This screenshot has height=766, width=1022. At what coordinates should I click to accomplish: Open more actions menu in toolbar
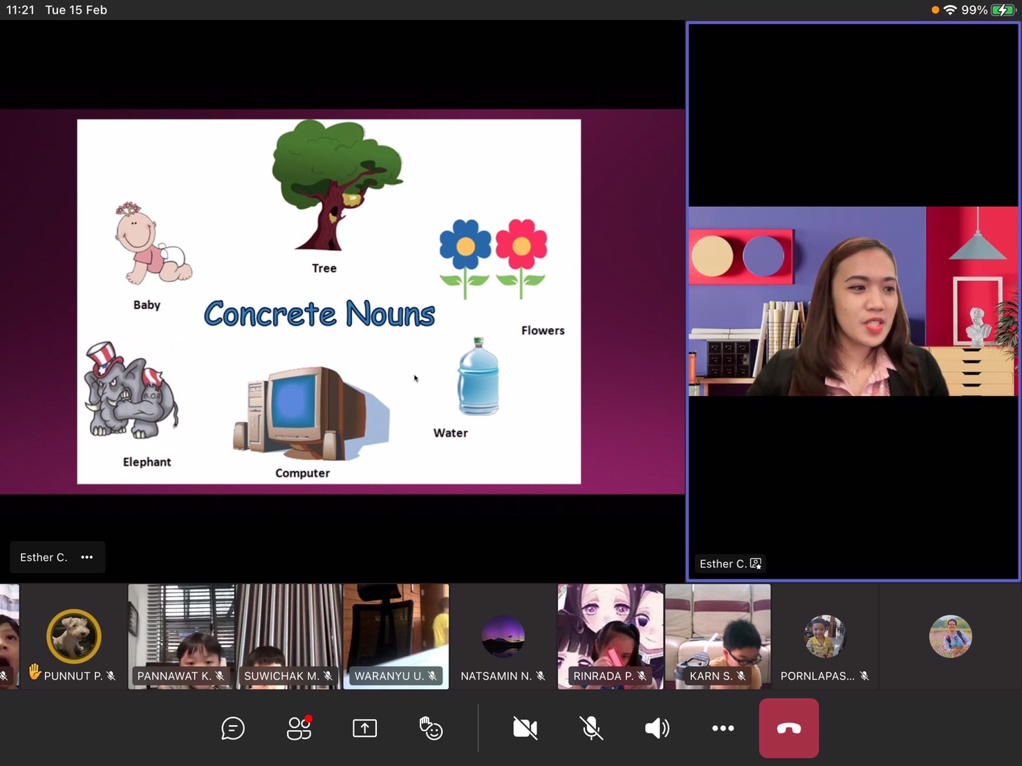tap(723, 728)
